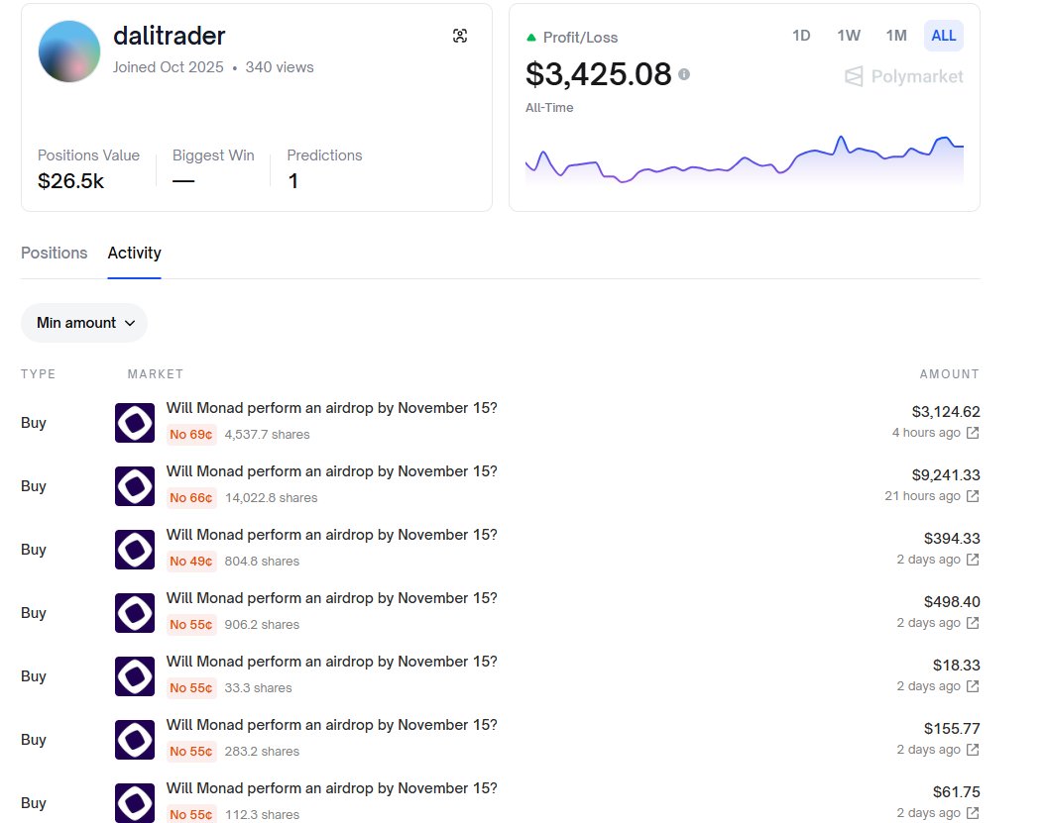1047x823 pixels.
Task: Click Monad icon in 33.3 shares row
Action: coord(135,676)
